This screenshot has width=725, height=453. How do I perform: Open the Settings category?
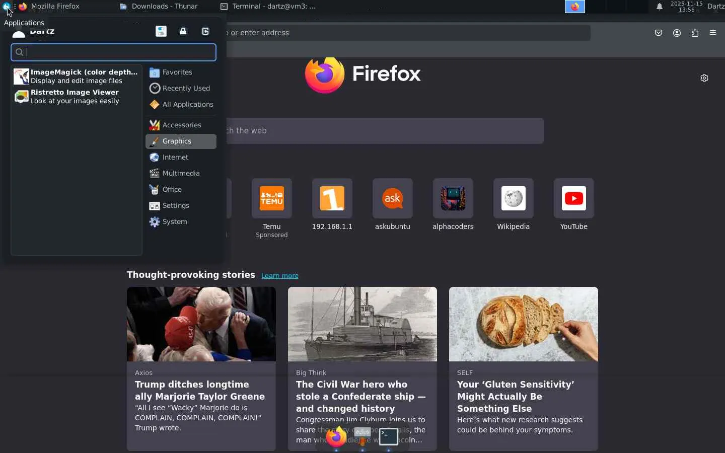coord(181,206)
